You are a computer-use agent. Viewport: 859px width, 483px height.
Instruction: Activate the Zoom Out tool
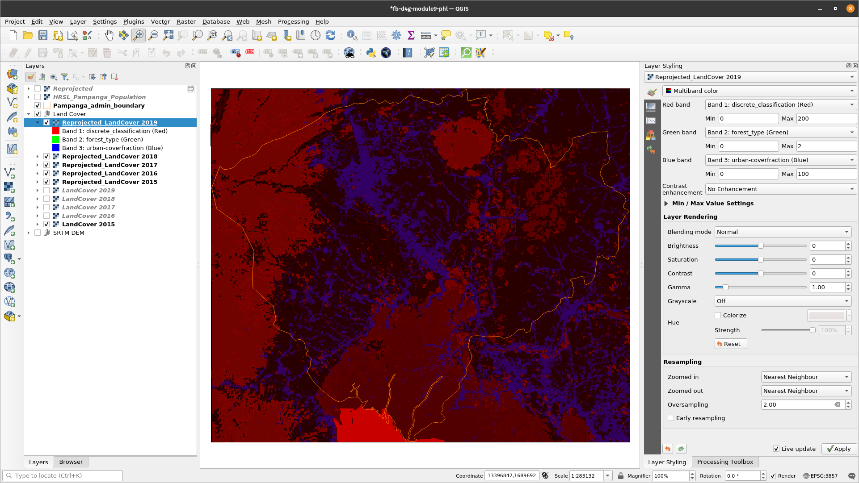[153, 35]
